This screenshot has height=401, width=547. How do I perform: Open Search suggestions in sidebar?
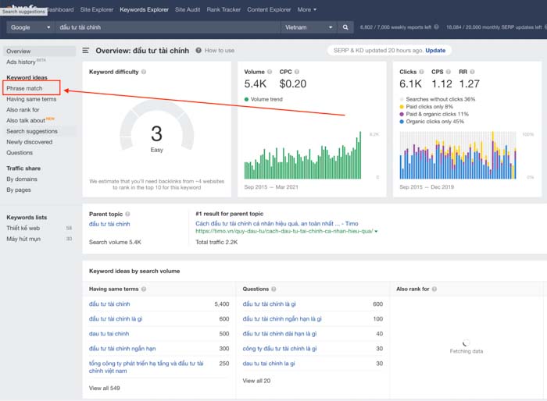[32, 131]
